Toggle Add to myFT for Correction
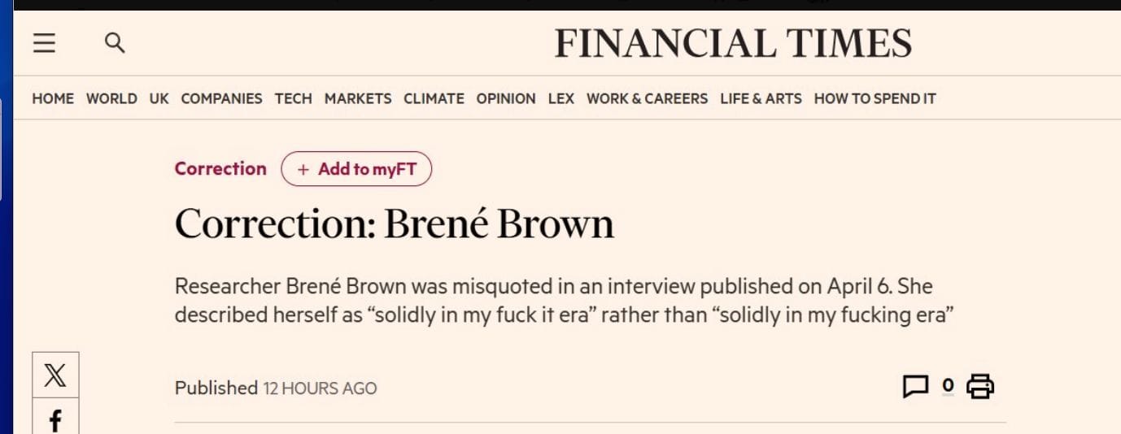The image size is (1121, 434). (356, 169)
